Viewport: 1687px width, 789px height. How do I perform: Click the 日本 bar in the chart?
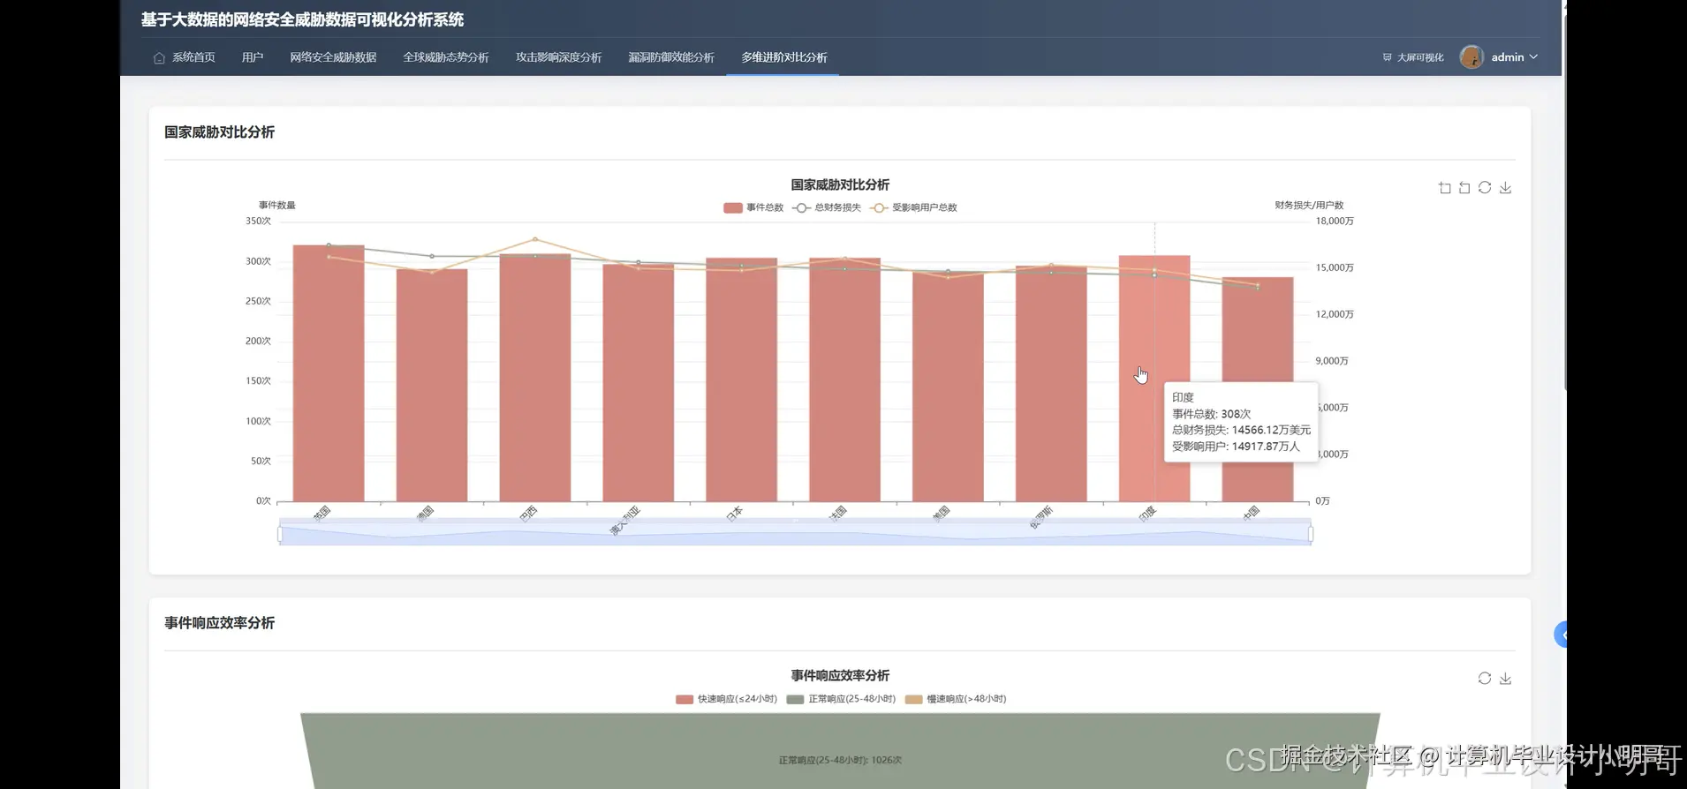click(x=741, y=379)
